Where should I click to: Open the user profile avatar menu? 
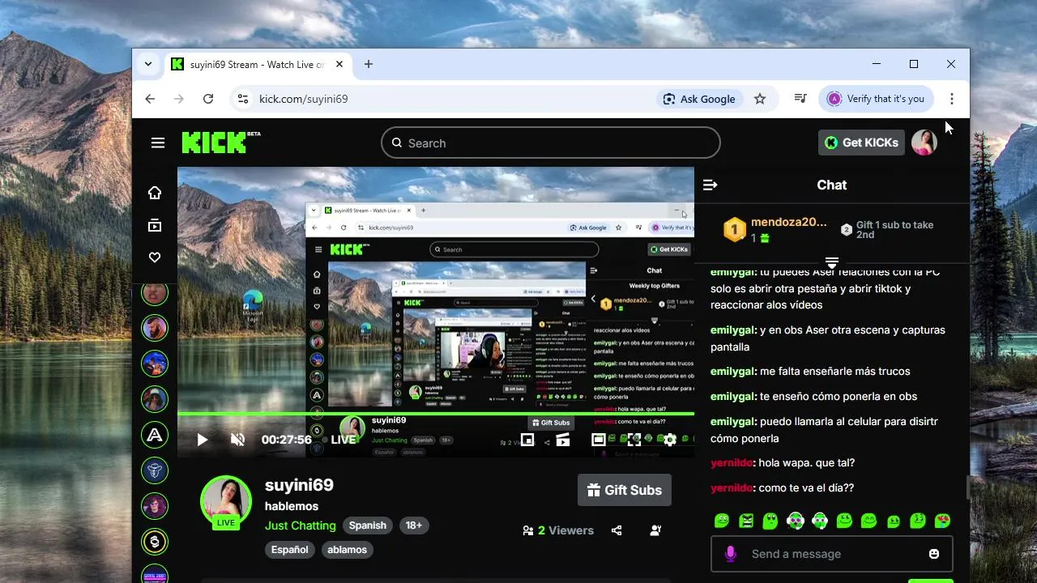[x=924, y=143]
